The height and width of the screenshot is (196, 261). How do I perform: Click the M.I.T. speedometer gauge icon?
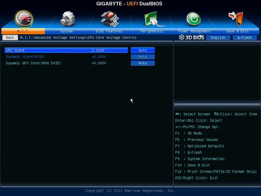pos(24,19)
